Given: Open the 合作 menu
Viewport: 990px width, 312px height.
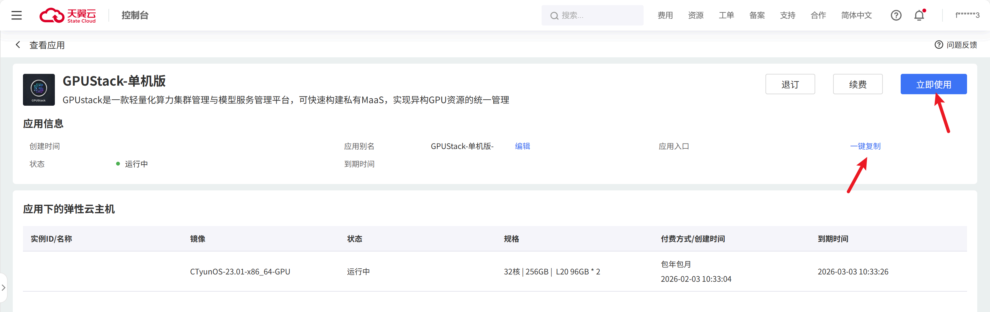Looking at the screenshot, I should pyautogui.click(x=818, y=15).
